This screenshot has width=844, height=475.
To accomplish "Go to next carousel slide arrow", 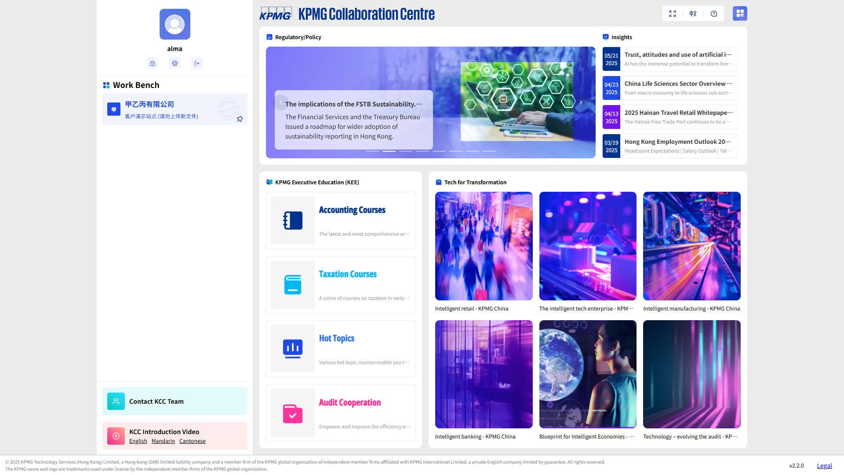I will (581, 102).
